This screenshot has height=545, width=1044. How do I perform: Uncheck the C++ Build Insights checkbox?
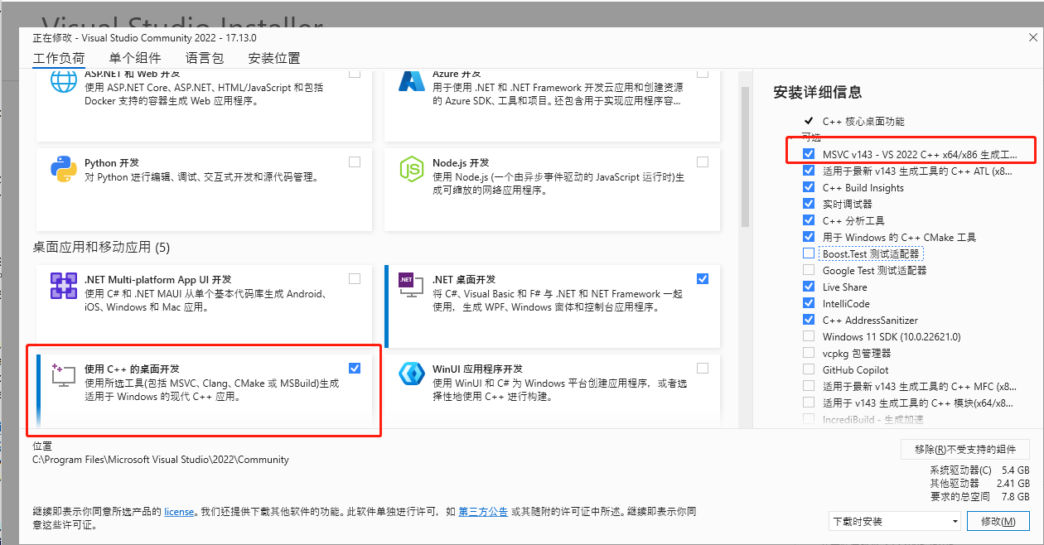coord(809,187)
